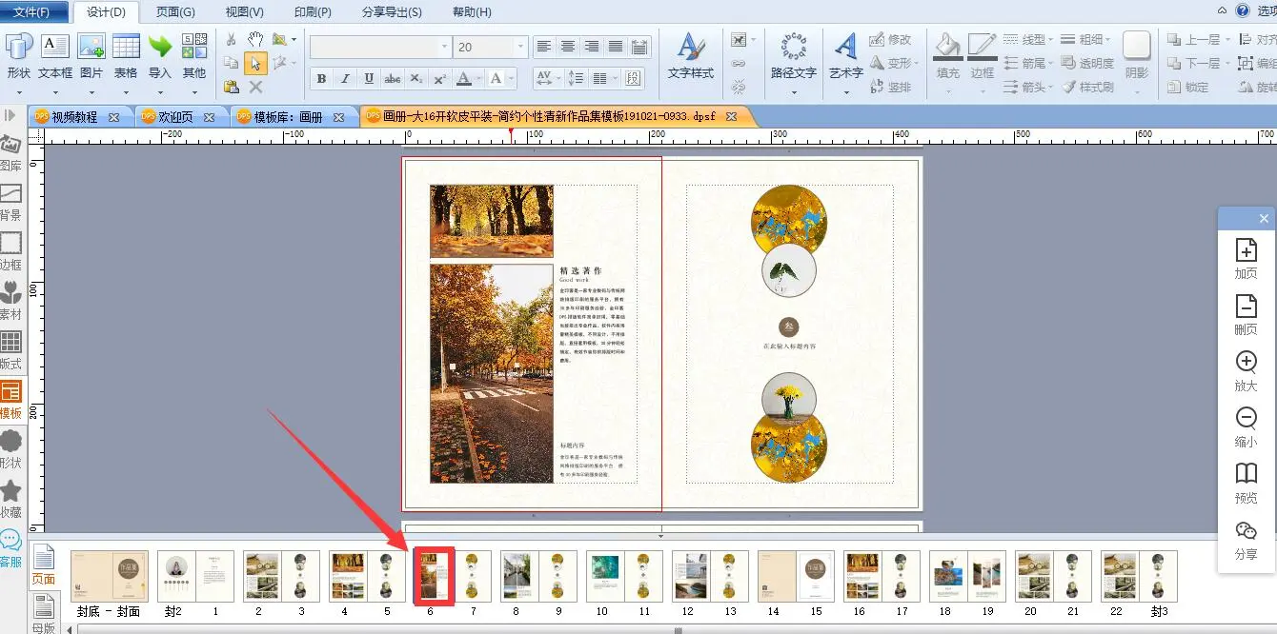Toggle underline formatting
This screenshot has height=634, width=1277.
369,79
